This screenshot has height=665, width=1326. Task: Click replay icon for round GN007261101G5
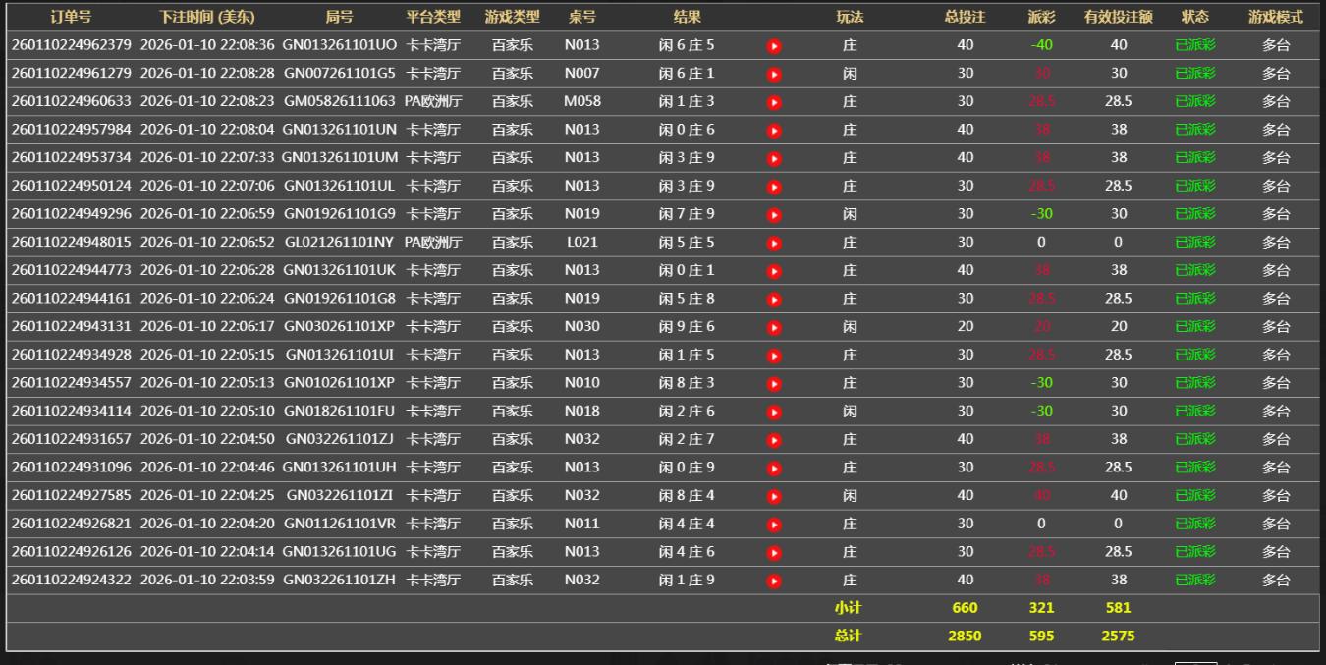[774, 74]
